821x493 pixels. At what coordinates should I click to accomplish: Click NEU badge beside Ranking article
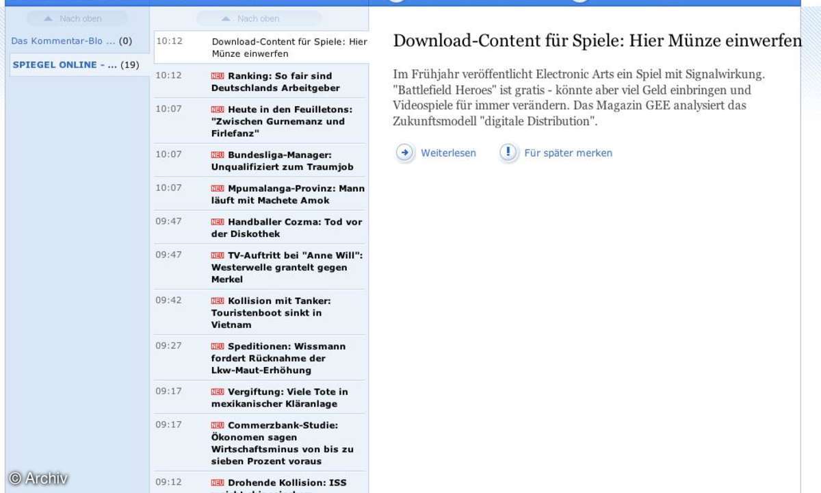[218, 76]
